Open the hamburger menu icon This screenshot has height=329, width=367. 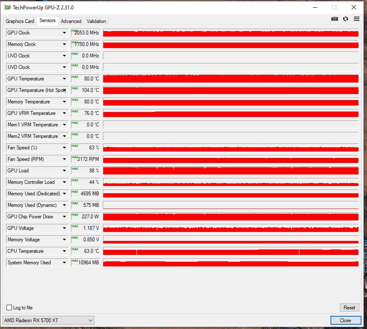[x=356, y=19]
